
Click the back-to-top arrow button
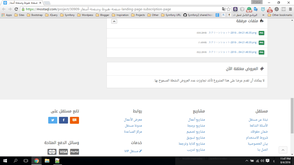coord(283,150)
